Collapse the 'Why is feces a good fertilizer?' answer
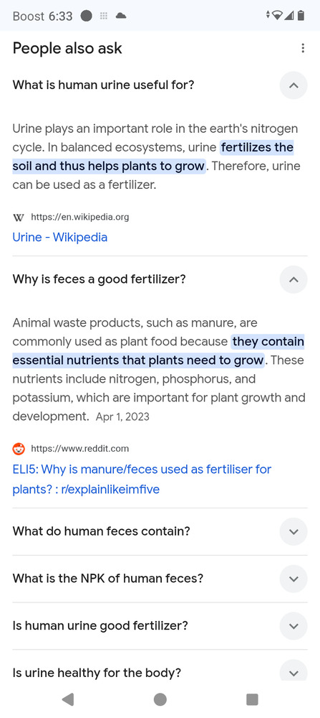 (x=294, y=279)
